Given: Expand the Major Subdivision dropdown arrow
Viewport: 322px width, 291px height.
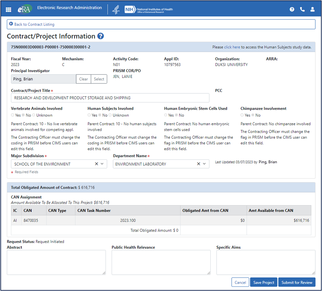Looking at the screenshot, I should click(102, 164).
